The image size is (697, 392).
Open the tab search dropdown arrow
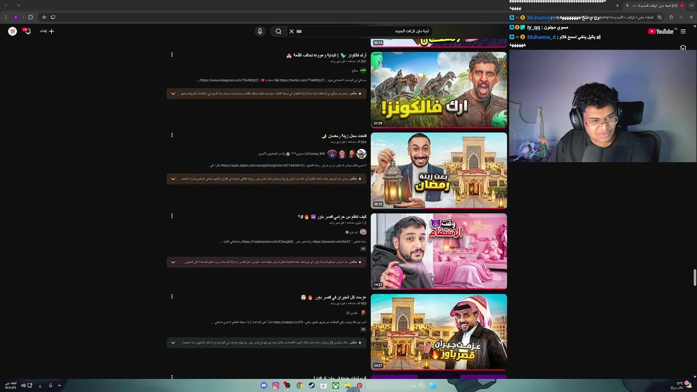(x=691, y=5)
